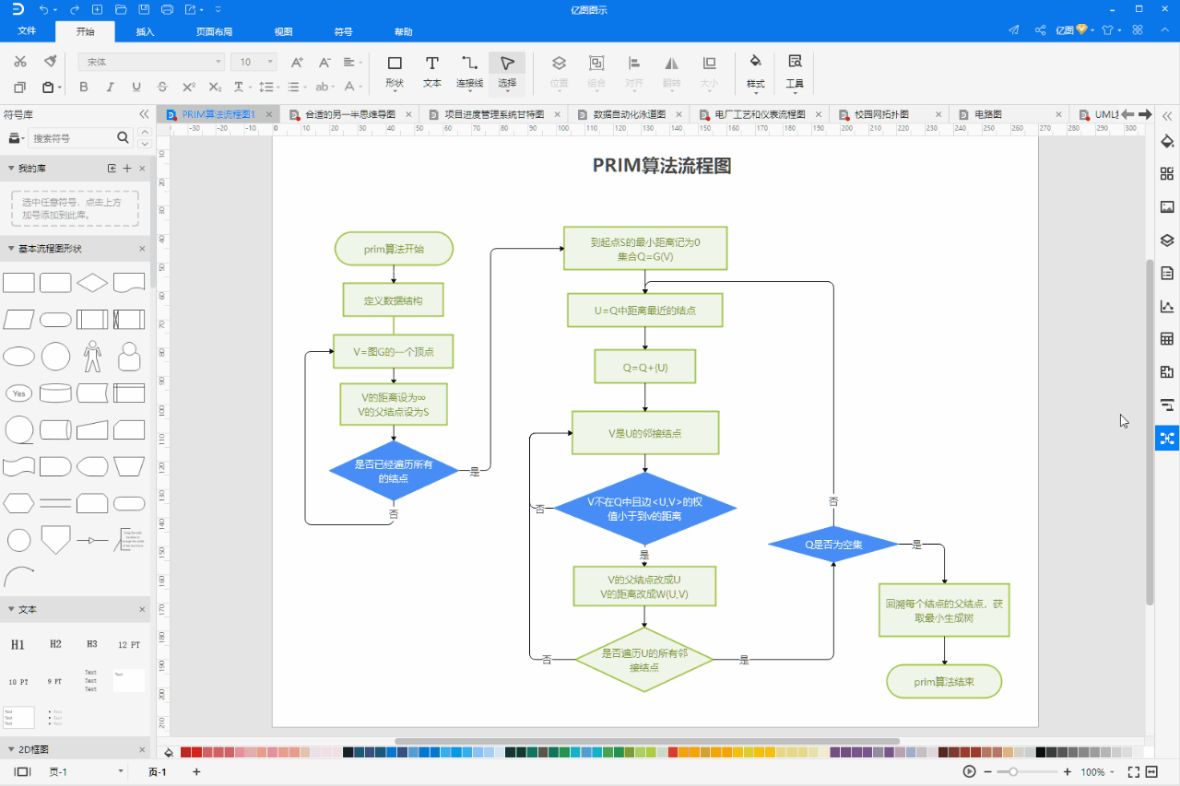Expand the 2D框图 section

[x=11, y=749]
